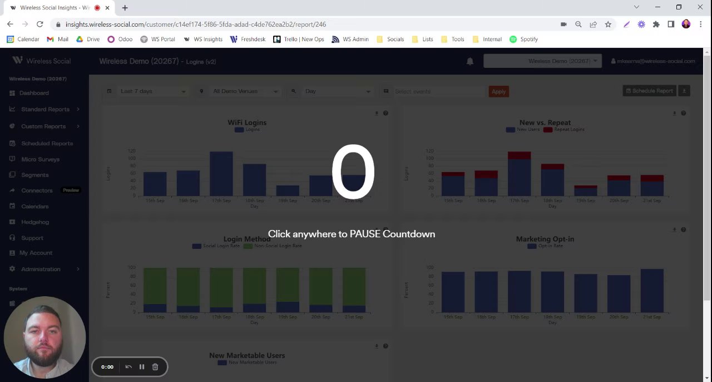Click the webcam preview bubble

44,337
